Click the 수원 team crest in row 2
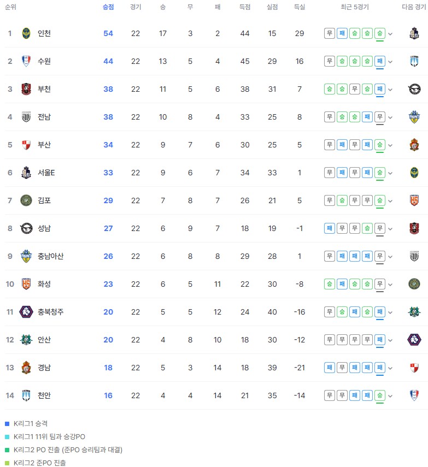 pos(26,61)
